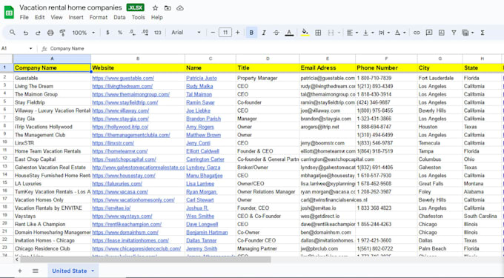The image size is (504, 278).
Task: Increase font size with plus button
Action: coord(237,33)
